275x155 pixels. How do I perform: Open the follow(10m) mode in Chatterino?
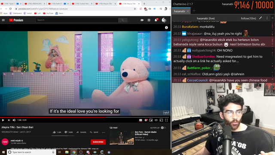pos(248,18)
